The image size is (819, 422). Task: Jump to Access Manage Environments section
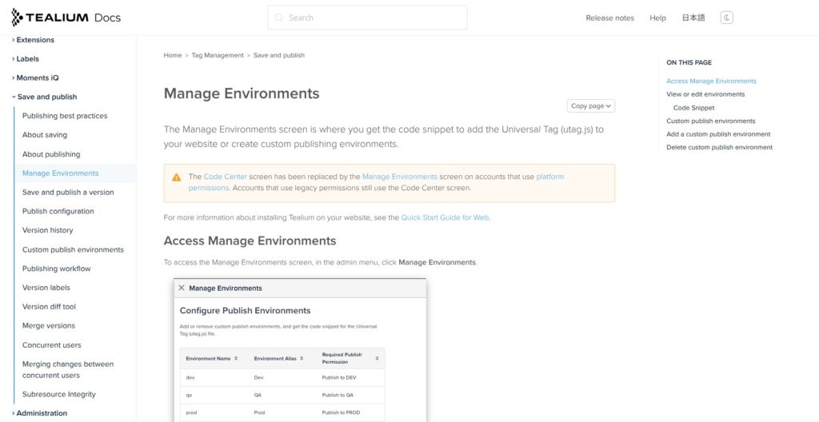pos(711,81)
